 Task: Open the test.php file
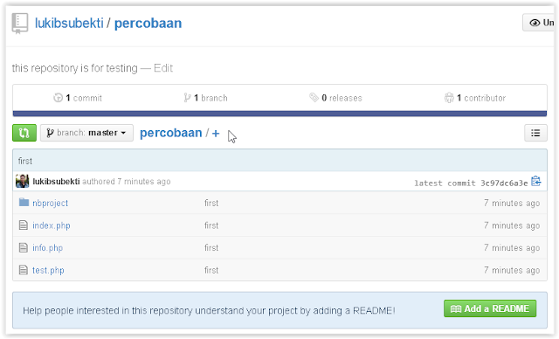pyautogui.click(x=48, y=270)
